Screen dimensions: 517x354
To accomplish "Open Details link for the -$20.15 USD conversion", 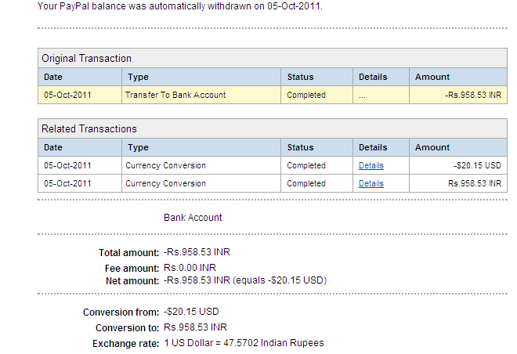I will click(x=371, y=166).
